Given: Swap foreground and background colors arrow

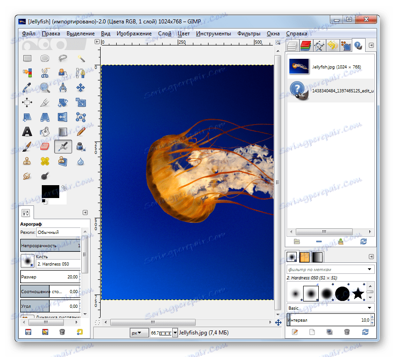Looking at the screenshot, I should (64, 188).
